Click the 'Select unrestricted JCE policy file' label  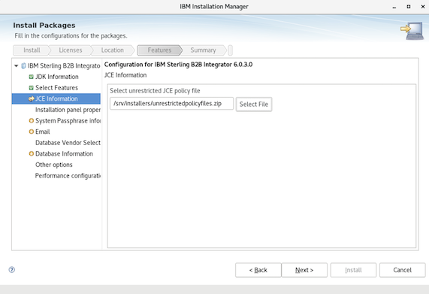155,91
